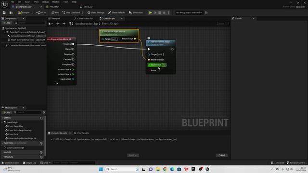Click the Started execution pin
This screenshot has height=173, width=308.
(x=73, y=49)
